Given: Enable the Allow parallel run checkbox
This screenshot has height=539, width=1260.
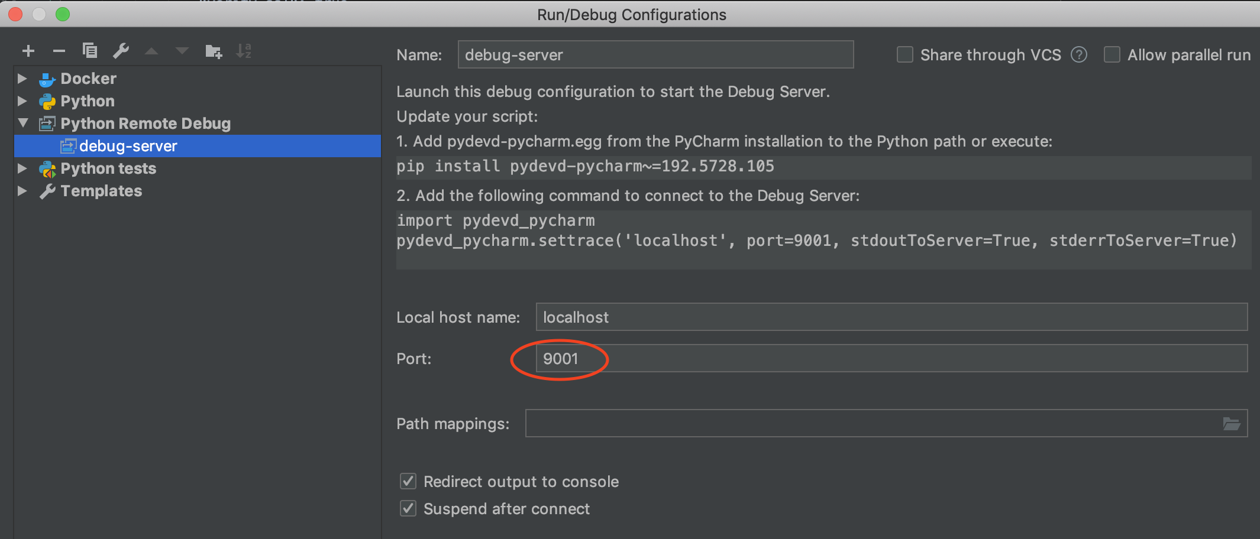Looking at the screenshot, I should [x=1112, y=54].
